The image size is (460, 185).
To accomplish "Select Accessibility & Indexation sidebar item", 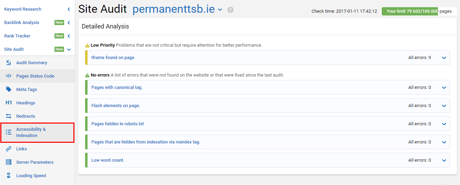I will coord(37,132).
